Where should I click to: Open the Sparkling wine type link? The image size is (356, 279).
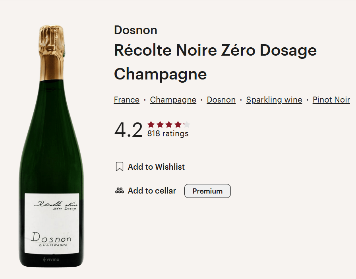274,100
